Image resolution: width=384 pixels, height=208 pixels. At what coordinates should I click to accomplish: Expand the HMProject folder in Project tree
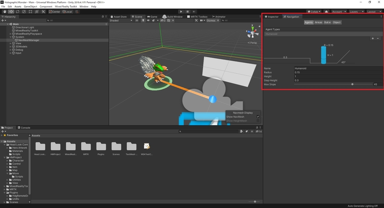pos(5,157)
